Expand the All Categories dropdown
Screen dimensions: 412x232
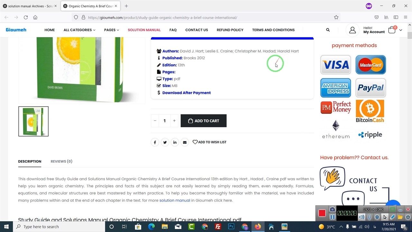(80, 30)
